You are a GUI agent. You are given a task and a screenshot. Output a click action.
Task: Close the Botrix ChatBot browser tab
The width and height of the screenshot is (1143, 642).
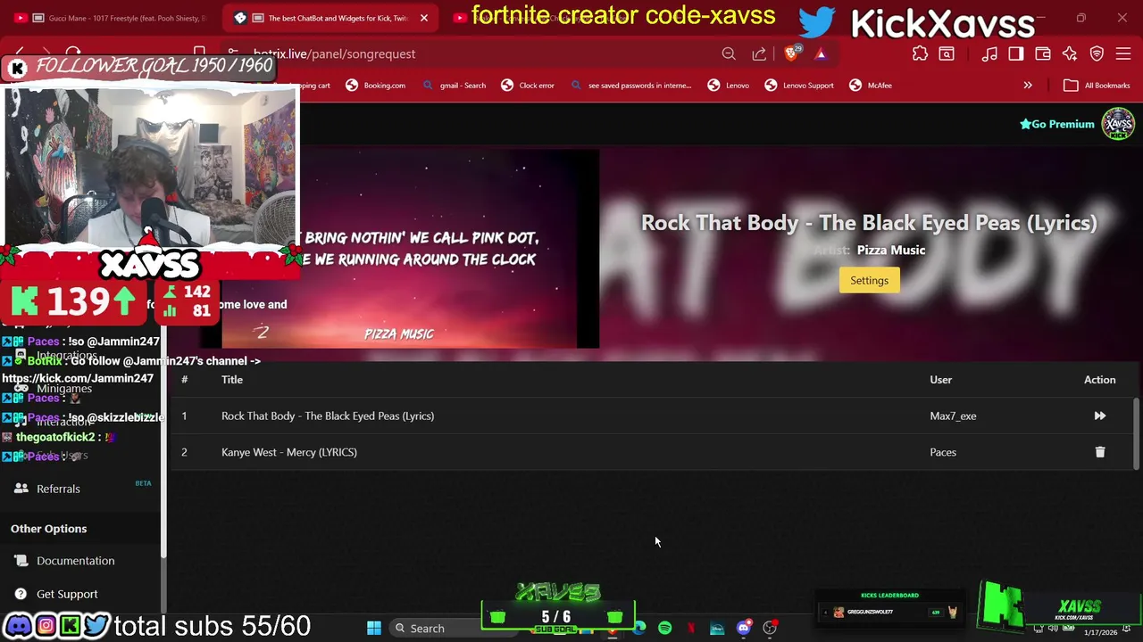(x=424, y=18)
